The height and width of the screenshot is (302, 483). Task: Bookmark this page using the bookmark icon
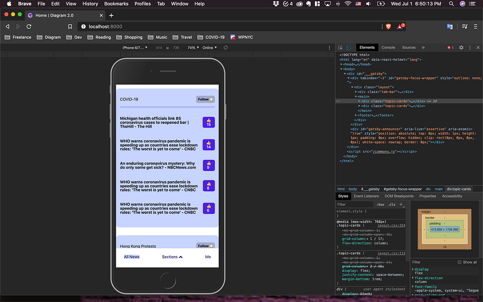pyautogui.click(x=70, y=26)
